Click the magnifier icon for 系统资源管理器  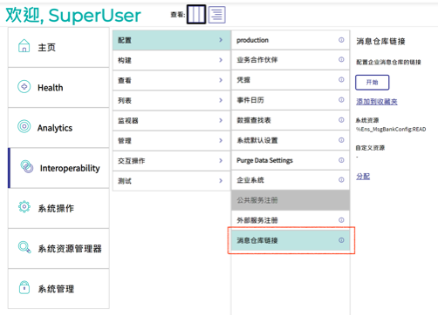[24, 247]
